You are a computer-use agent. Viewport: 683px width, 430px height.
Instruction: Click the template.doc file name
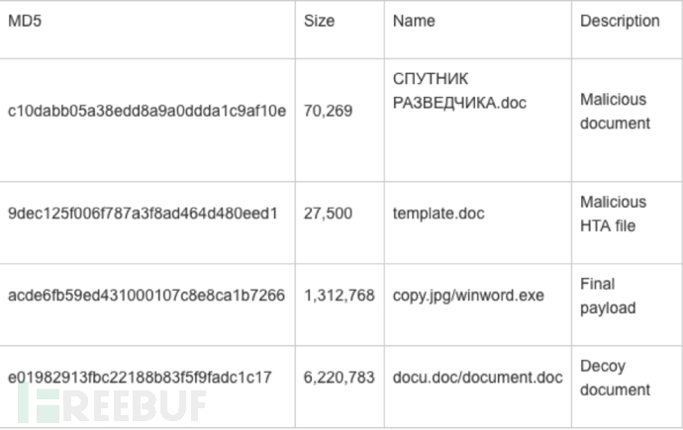pos(439,214)
